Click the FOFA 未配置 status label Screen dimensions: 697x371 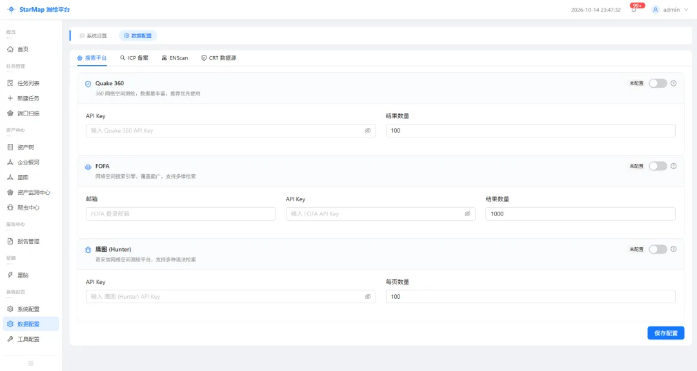pos(636,166)
